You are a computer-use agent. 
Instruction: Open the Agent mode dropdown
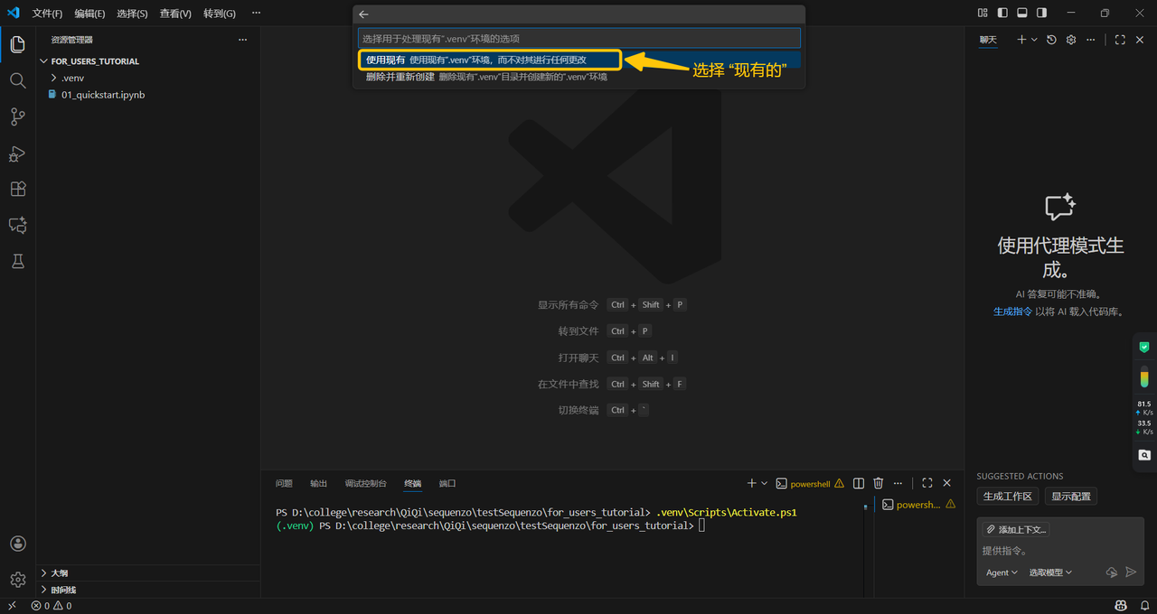point(1002,572)
